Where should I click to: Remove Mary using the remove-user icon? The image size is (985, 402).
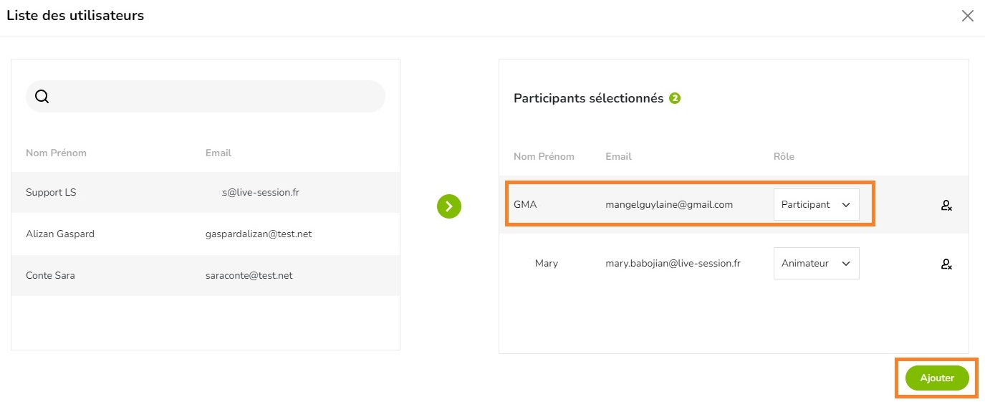(x=946, y=264)
